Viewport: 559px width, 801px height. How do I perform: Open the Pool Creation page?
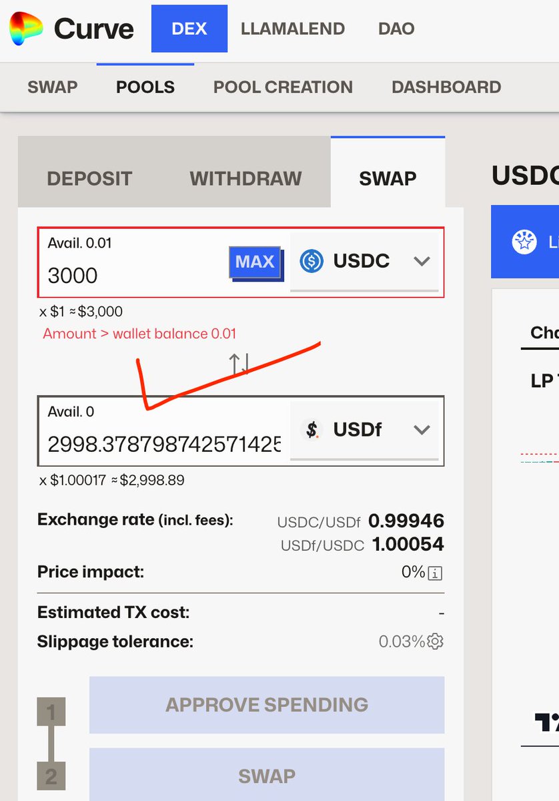pyautogui.click(x=283, y=87)
